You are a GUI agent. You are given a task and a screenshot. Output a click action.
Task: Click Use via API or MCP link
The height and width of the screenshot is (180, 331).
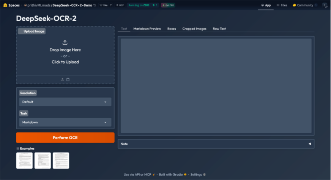(x=139, y=175)
